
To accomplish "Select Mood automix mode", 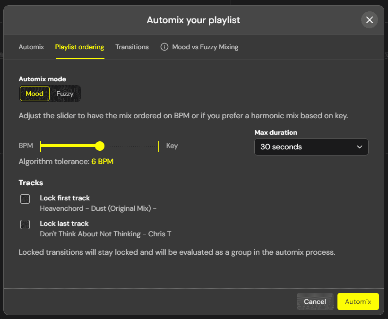I will click(x=34, y=94).
